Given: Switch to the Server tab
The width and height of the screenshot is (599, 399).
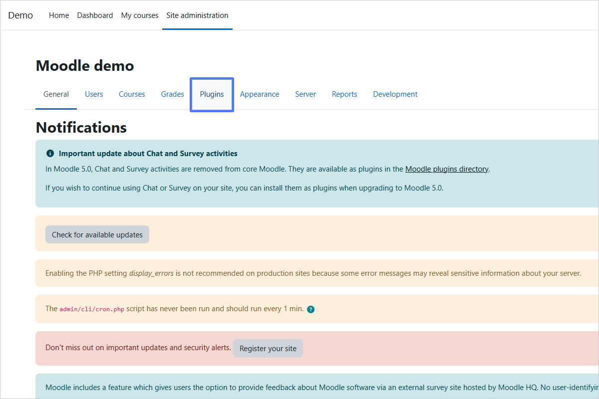Looking at the screenshot, I should tap(305, 94).
